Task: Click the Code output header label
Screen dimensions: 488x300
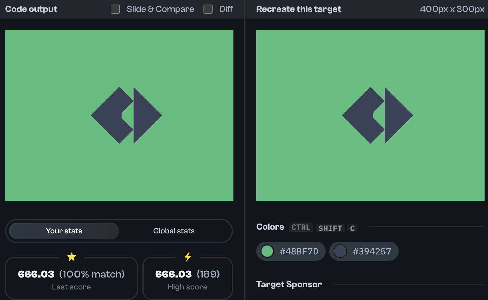Action: pos(31,9)
